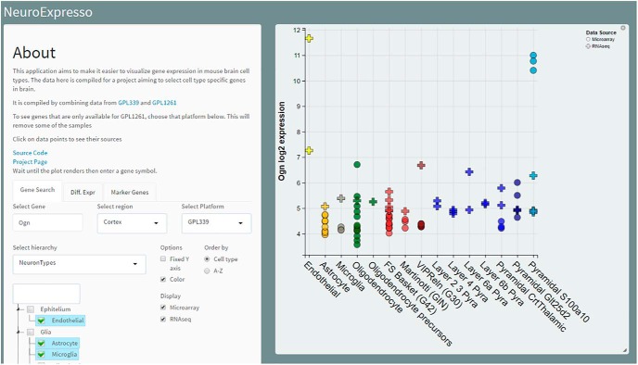Click the yellow Endothelial cross near 12
The width and height of the screenshot is (638, 365).
[x=309, y=39]
